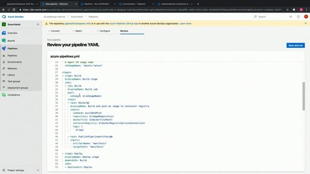The image size is (310, 174).
Task: Open the marketplace shopping bag icon
Action: pos(298,17)
